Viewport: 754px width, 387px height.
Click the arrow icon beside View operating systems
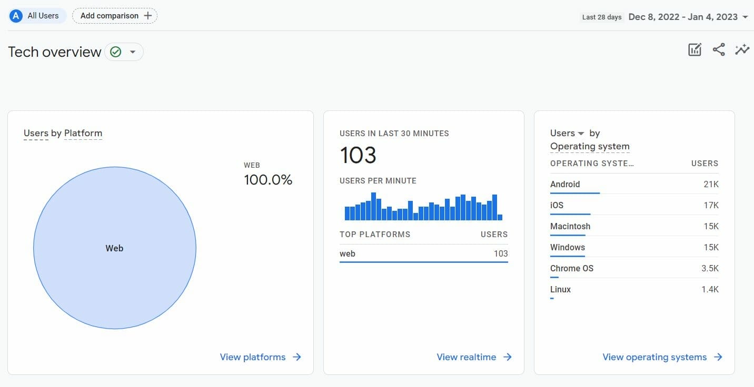(719, 357)
